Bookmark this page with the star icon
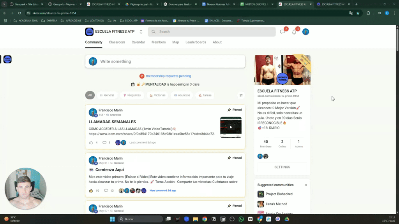Viewport: 399px width, 224px height. click(358, 13)
